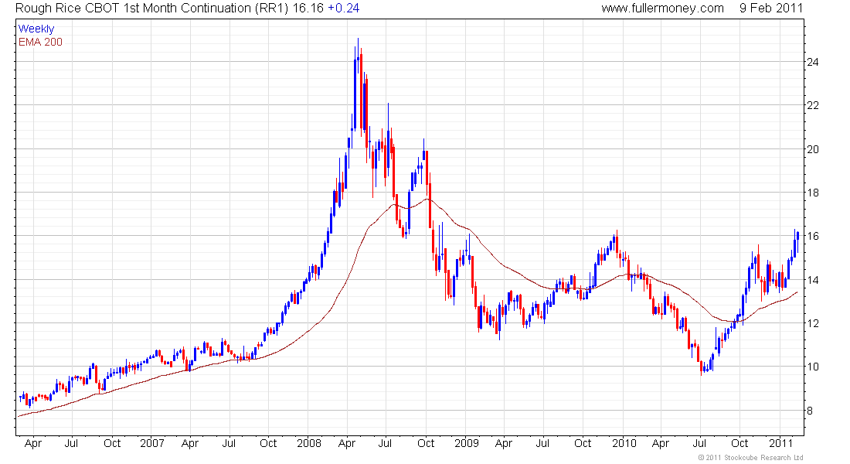Click the 'Oct' label just before 2008
Image resolution: width=850 pixels, height=464 pixels.
(268, 443)
